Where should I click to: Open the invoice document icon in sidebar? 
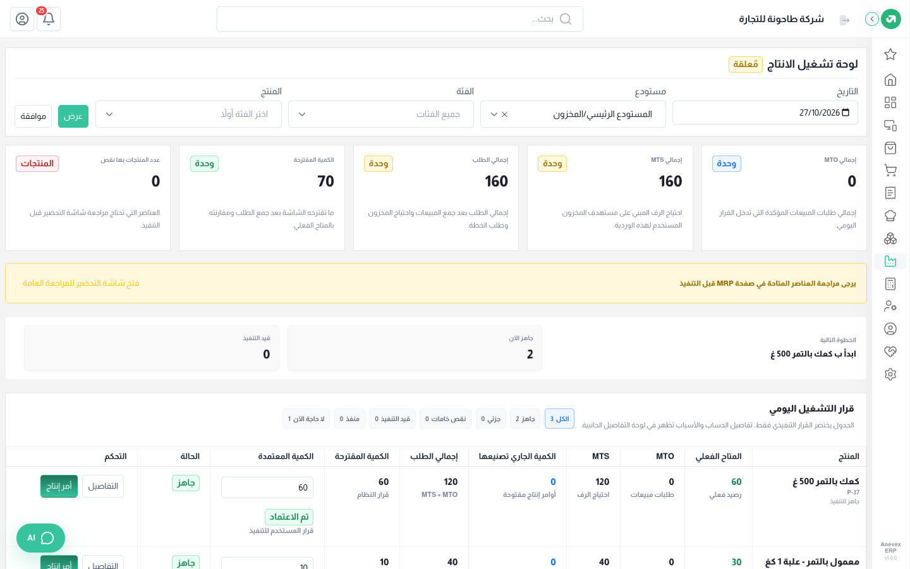pyautogui.click(x=890, y=193)
